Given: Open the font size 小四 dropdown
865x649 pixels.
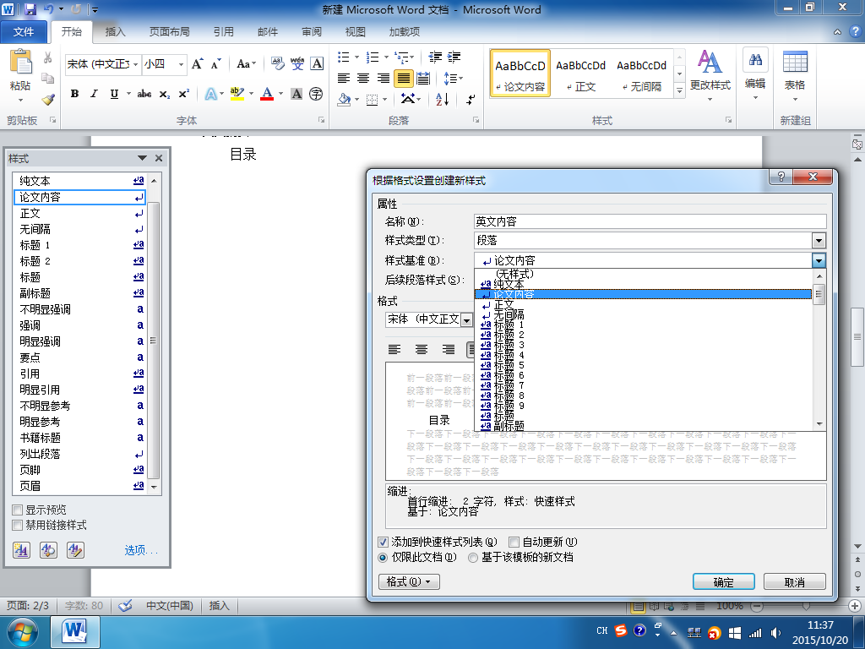Looking at the screenshot, I should click(x=182, y=64).
